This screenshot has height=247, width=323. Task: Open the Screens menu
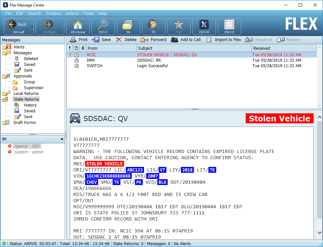[53, 14]
